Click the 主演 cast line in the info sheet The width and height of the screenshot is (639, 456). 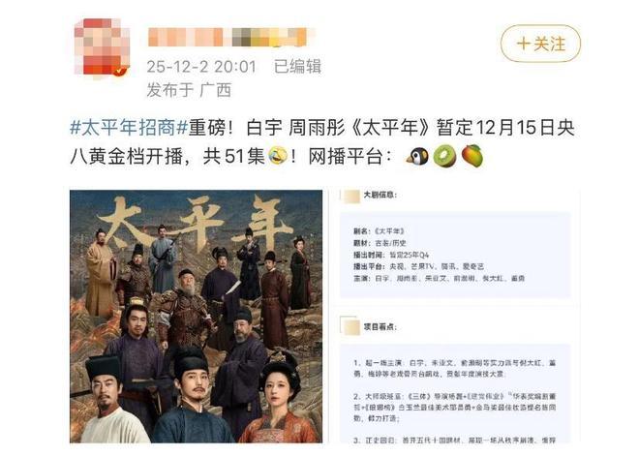[439, 278]
